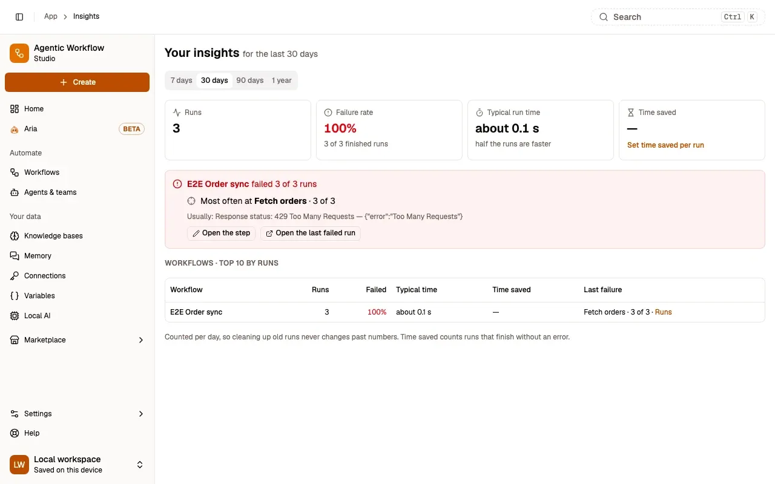The width and height of the screenshot is (775, 484).
Task: Click the Insights breadcrumb item
Action: point(86,16)
